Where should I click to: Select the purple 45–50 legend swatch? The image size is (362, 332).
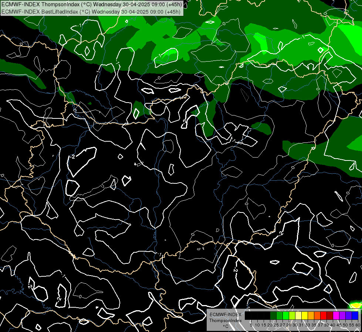pos(342,316)
